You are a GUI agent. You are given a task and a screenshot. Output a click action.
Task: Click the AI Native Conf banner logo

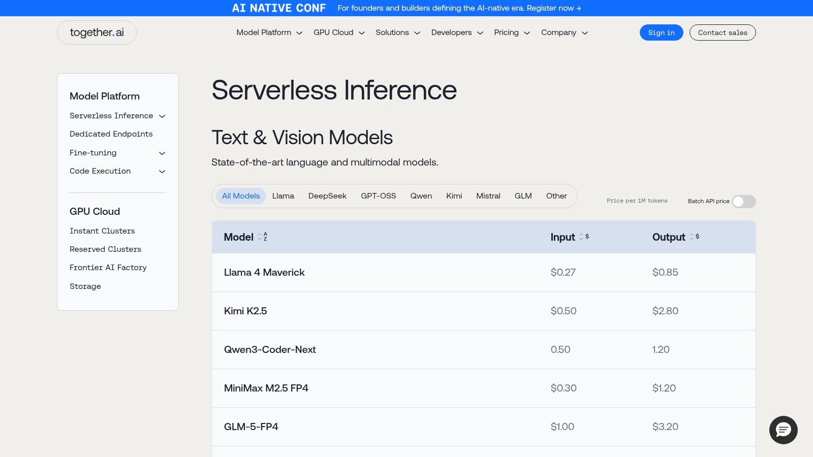click(278, 8)
